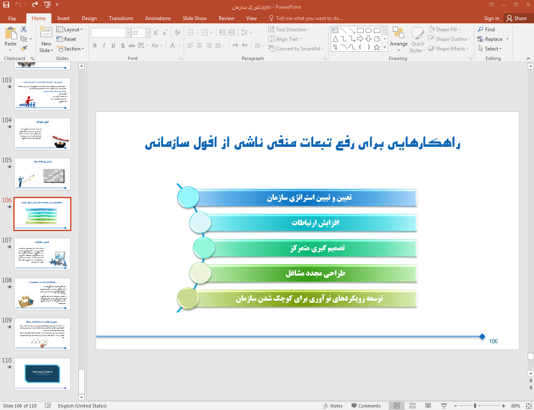Switch to the Insert tab

tap(63, 18)
